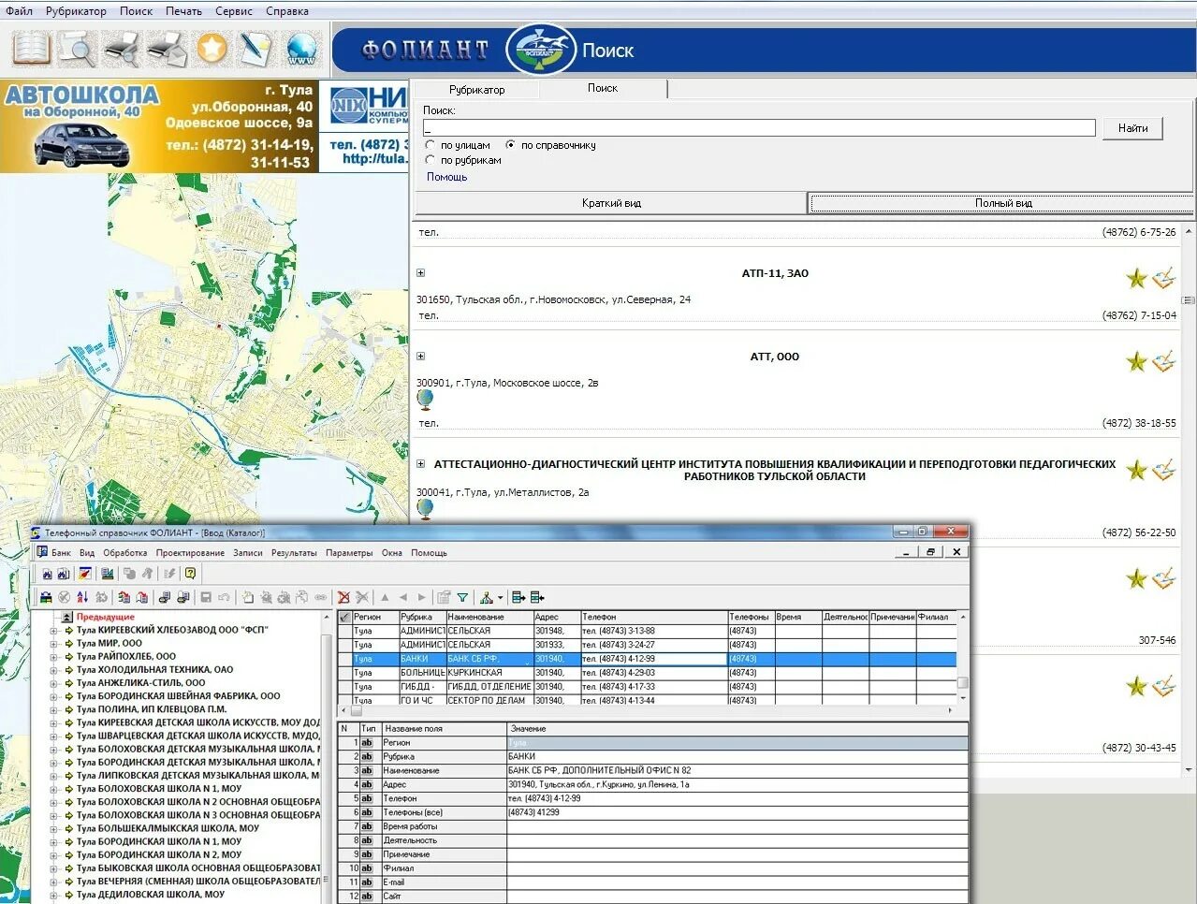Click the search text input field

(x=759, y=128)
